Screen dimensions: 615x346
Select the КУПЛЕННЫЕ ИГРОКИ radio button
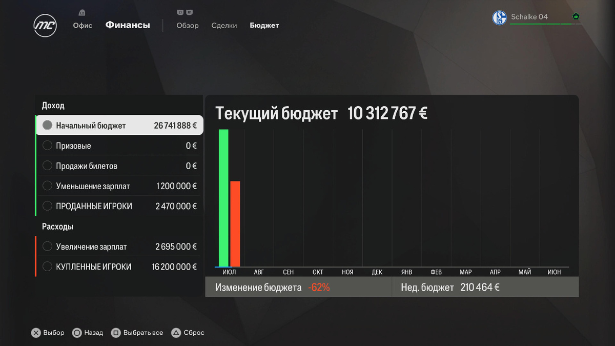tap(47, 266)
